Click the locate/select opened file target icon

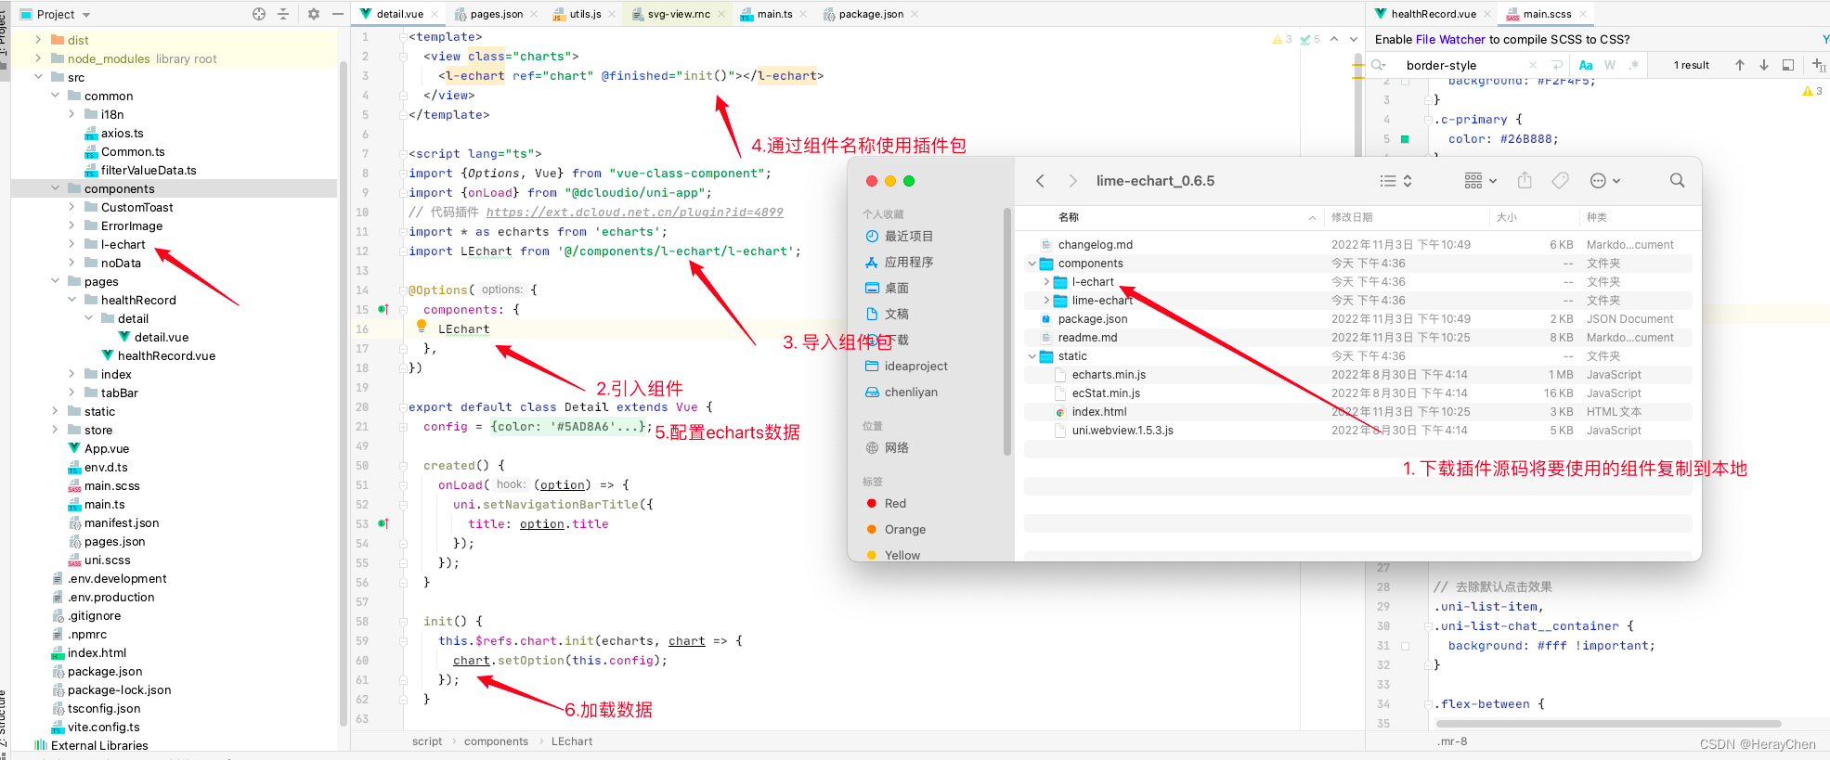tap(259, 14)
